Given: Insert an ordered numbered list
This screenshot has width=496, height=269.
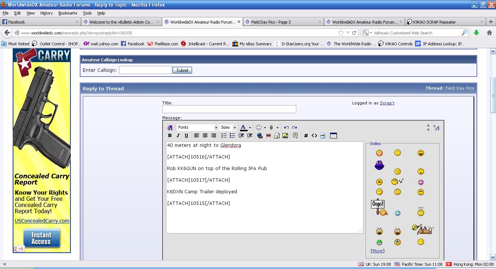Looking at the screenshot, I should [x=224, y=136].
